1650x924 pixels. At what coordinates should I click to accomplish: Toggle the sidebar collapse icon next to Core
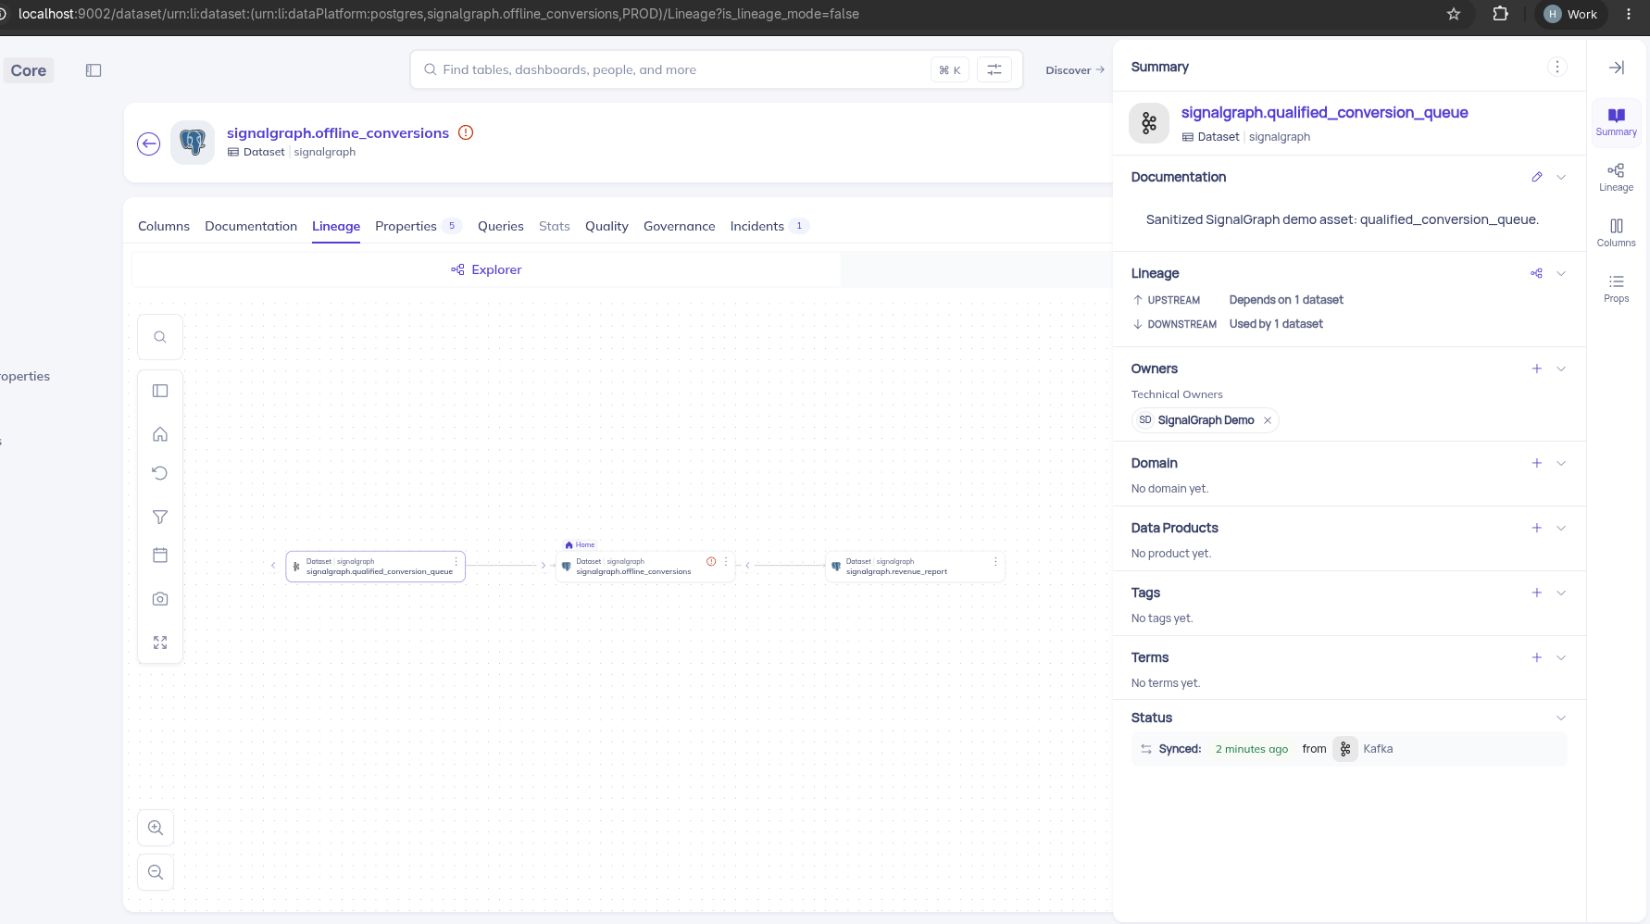point(94,70)
